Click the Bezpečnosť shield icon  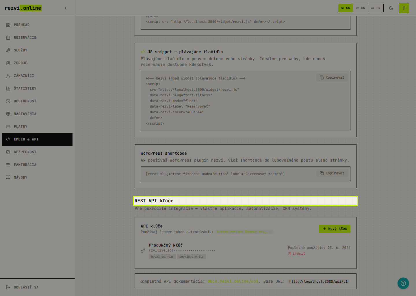tap(8, 152)
